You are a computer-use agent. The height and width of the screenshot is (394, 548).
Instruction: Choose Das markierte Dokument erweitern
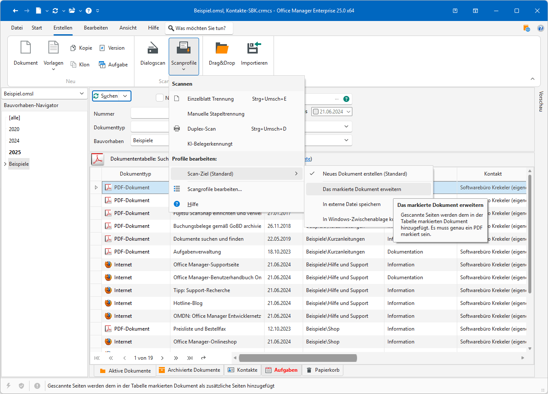coord(362,189)
